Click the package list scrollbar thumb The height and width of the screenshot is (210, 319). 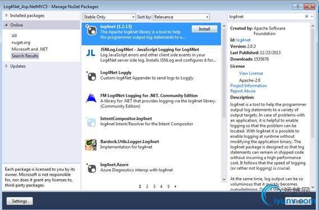pyautogui.click(x=224, y=73)
